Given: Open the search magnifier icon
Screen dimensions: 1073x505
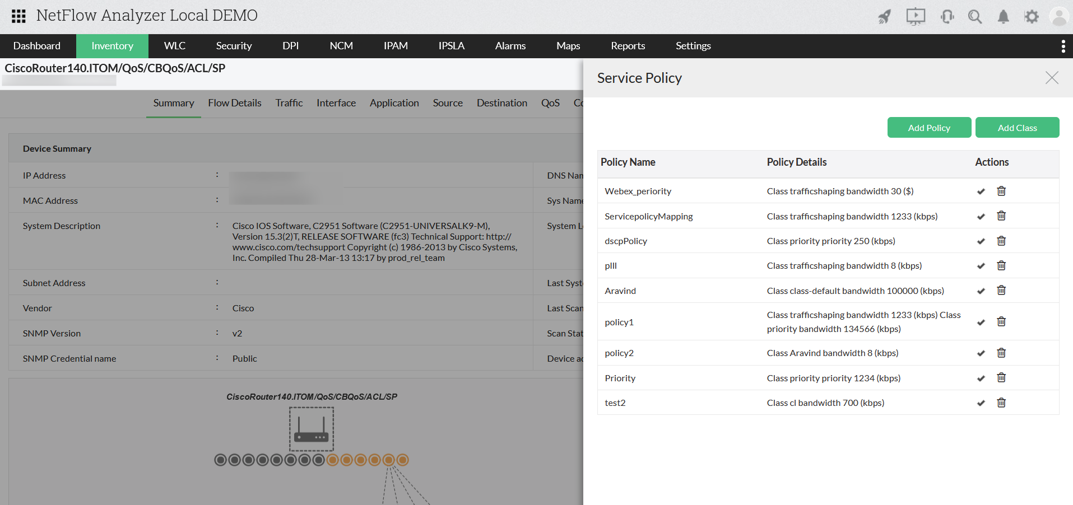Looking at the screenshot, I should 975,17.
